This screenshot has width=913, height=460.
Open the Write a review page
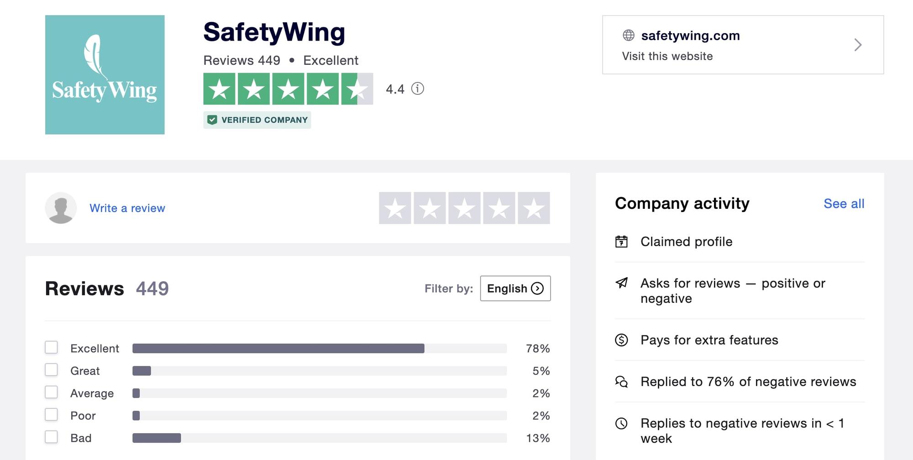[x=128, y=208]
